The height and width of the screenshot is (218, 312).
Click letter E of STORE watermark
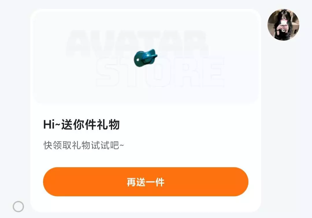(x=213, y=72)
